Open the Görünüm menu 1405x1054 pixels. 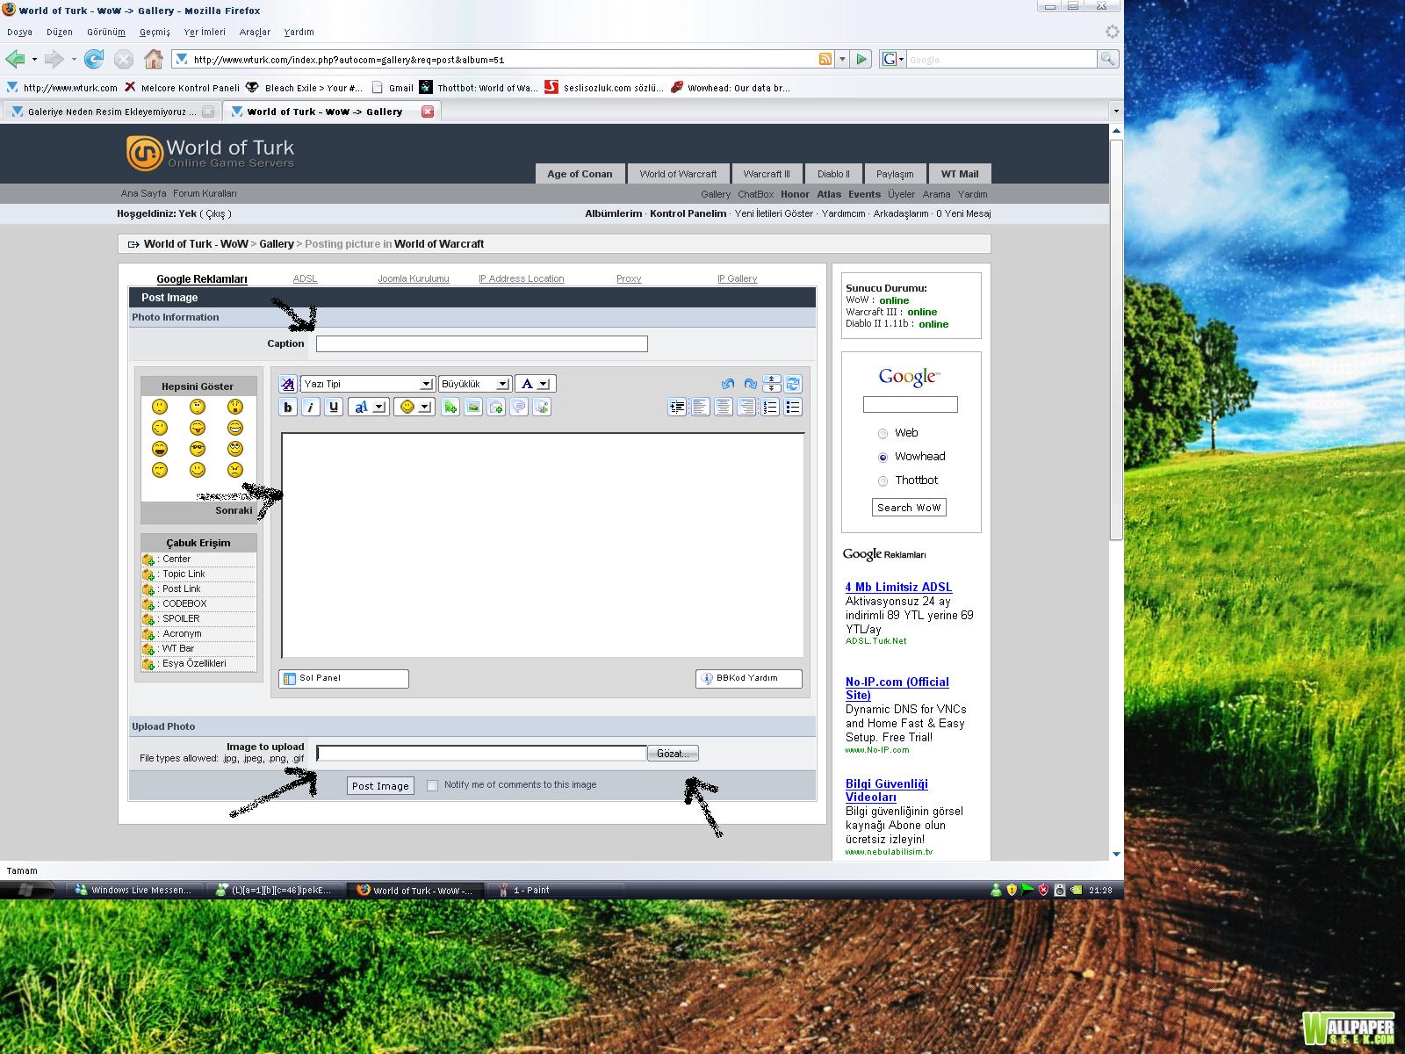point(106,32)
